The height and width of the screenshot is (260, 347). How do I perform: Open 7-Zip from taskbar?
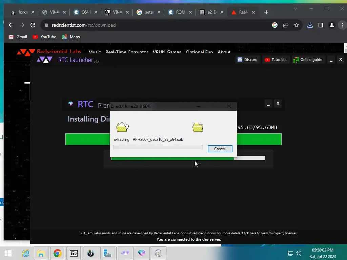74,253
